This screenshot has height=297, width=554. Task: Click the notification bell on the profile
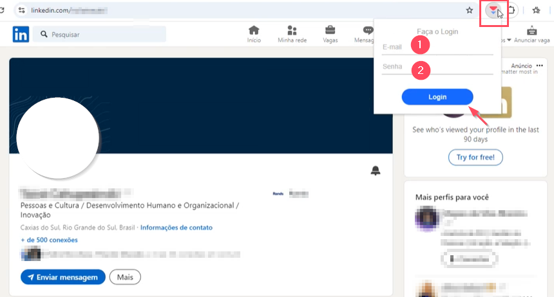[375, 170]
